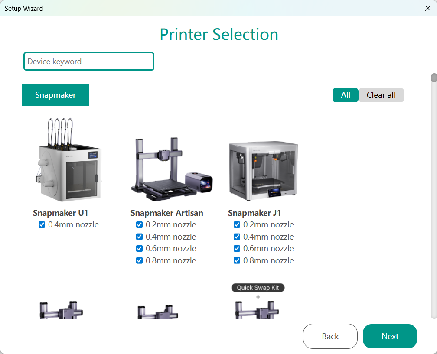Select the Snapmaker vendor tab
This screenshot has width=437, height=354.
pyautogui.click(x=55, y=95)
